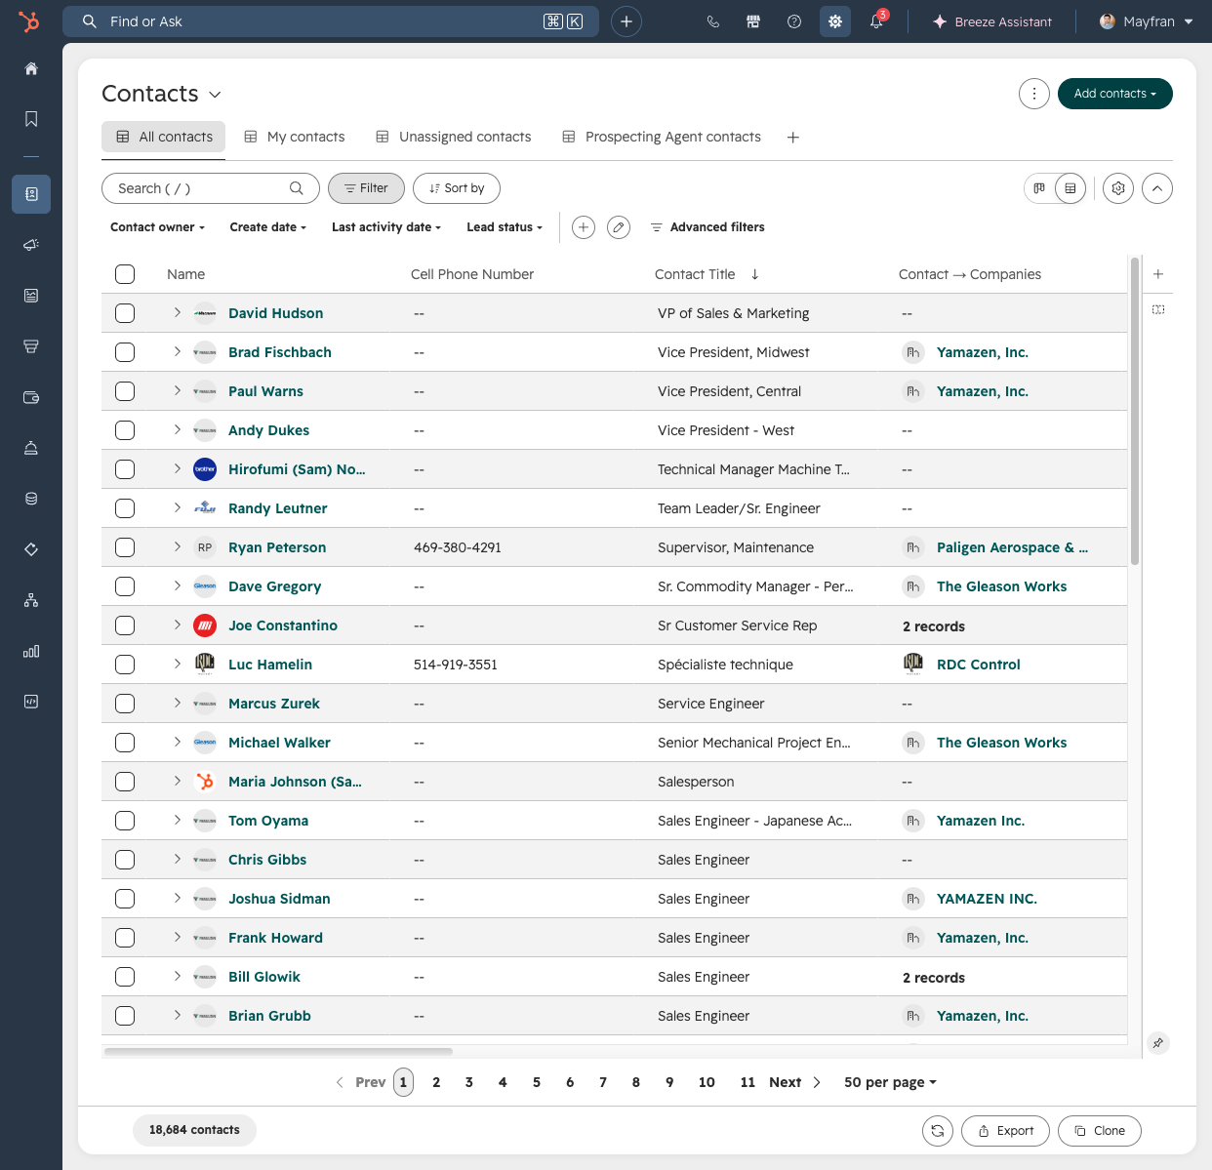Viewport: 1212px width, 1170px height.
Task: Open Advanced filters
Action: [707, 227]
